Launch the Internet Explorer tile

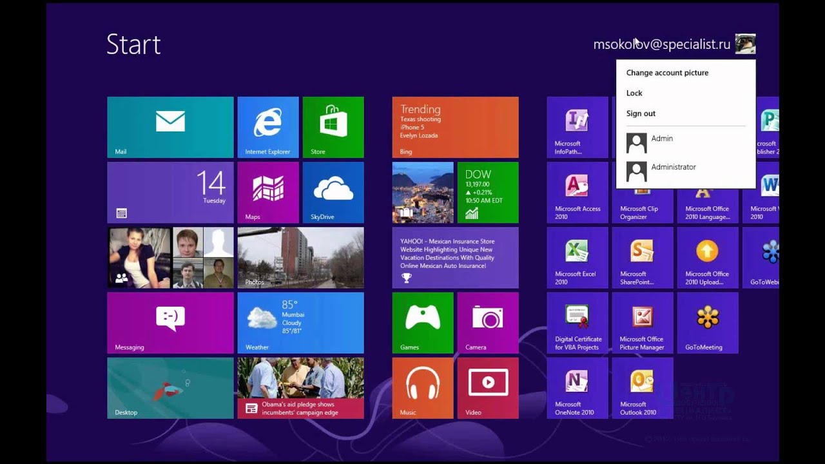coord(268,127)
